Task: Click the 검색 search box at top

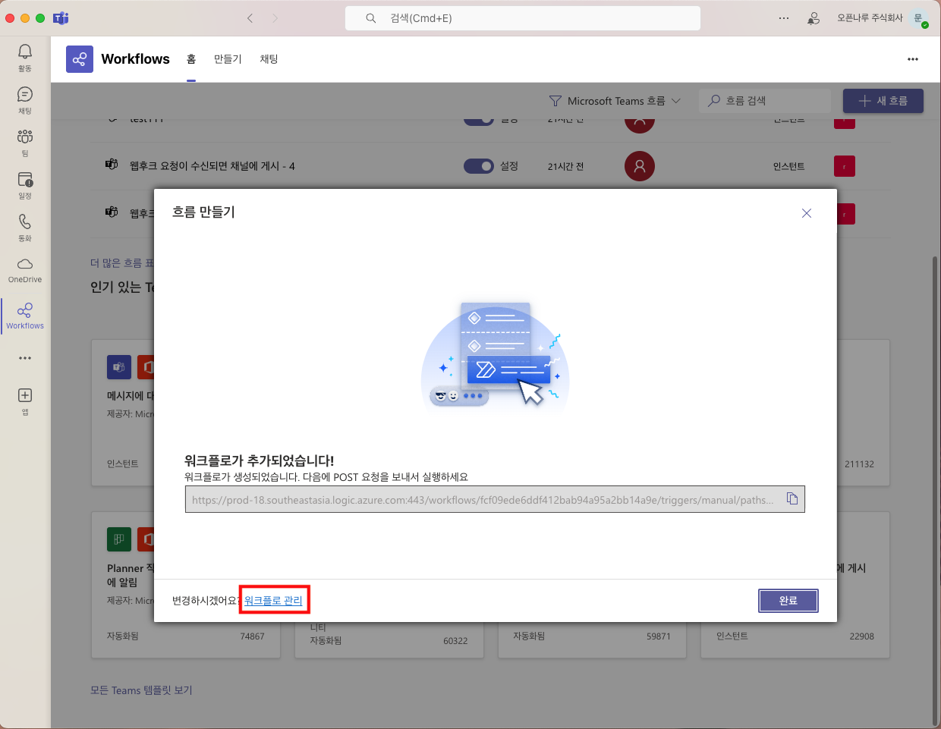Action: pyautogui.click(x=522, y=18)
